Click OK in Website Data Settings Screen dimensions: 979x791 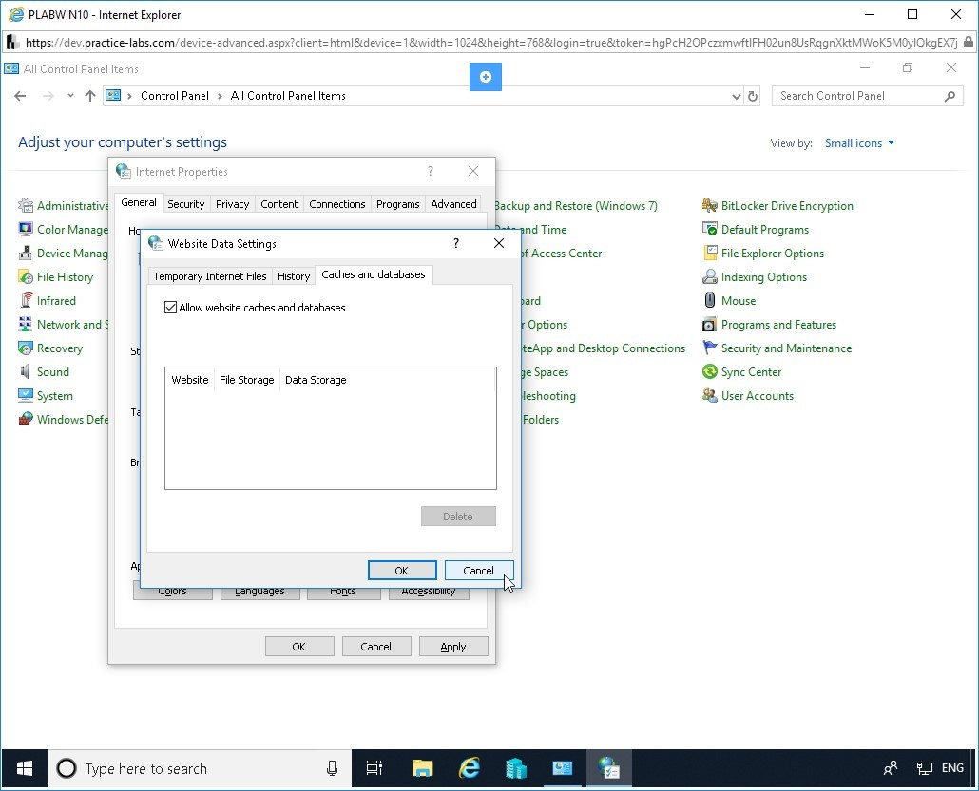click(x=401, y=570)
